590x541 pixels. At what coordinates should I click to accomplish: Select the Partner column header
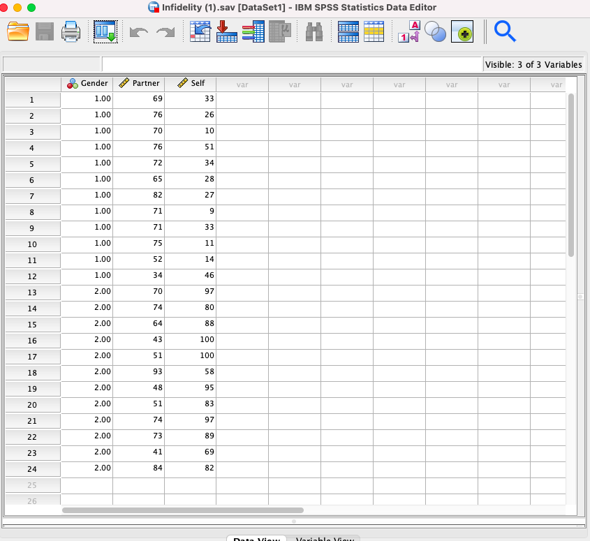click(x=139, y=84)
